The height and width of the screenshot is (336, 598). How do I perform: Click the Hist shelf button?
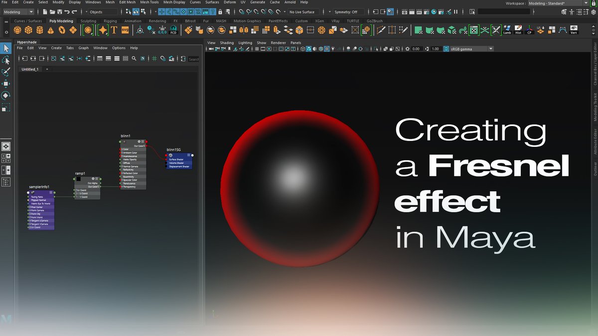(518, 30)
